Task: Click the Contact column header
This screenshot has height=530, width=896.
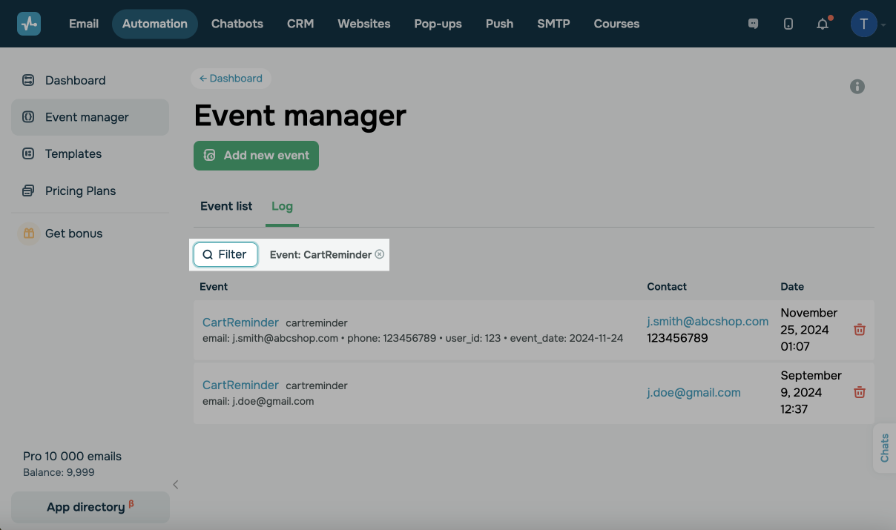Action: point(667,287)
